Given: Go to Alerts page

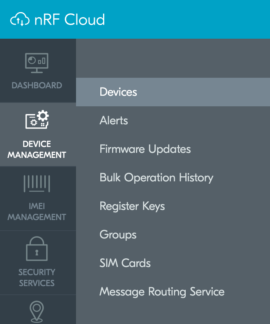Looking at the screenshot, I should [114, 120].
